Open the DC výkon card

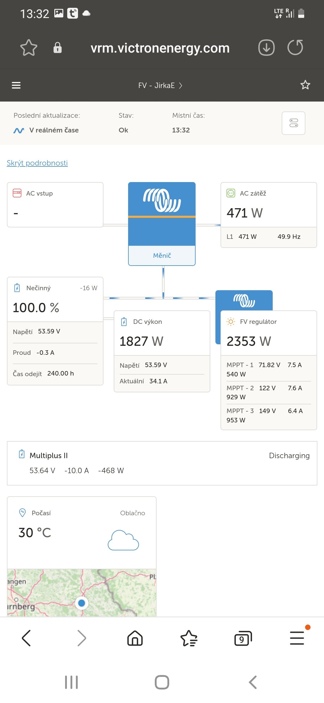click(162, 351)
